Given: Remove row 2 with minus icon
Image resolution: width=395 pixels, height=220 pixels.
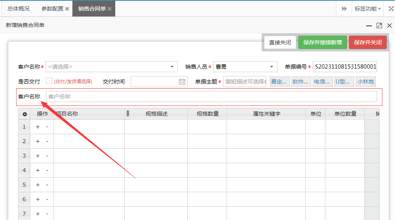Looking at the screenshot, I should click(x=47, y=142).
